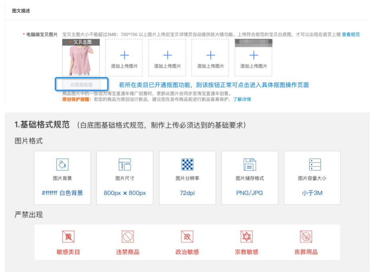374x276 pixels.
Task: Click the 违禁商品 prohibited circle icon
Action: point(127,237)
